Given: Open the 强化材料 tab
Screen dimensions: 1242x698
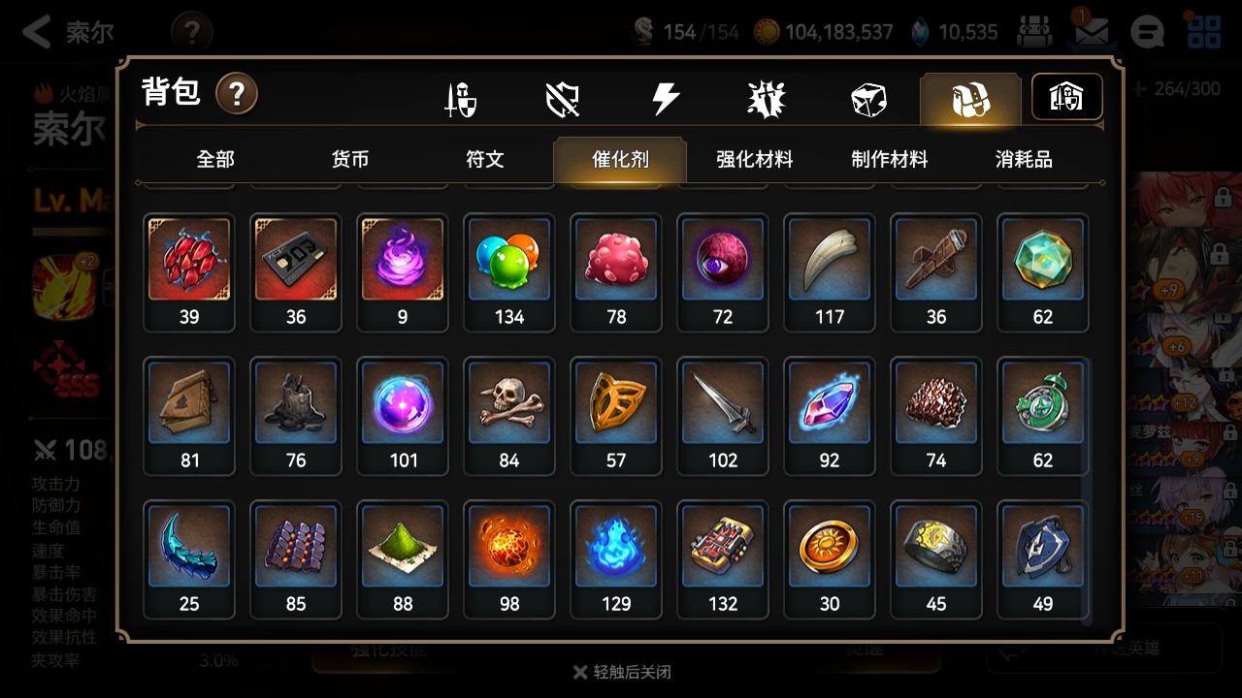Looking at the screenshot, I should pyautogui.click(x=755, y=159).
